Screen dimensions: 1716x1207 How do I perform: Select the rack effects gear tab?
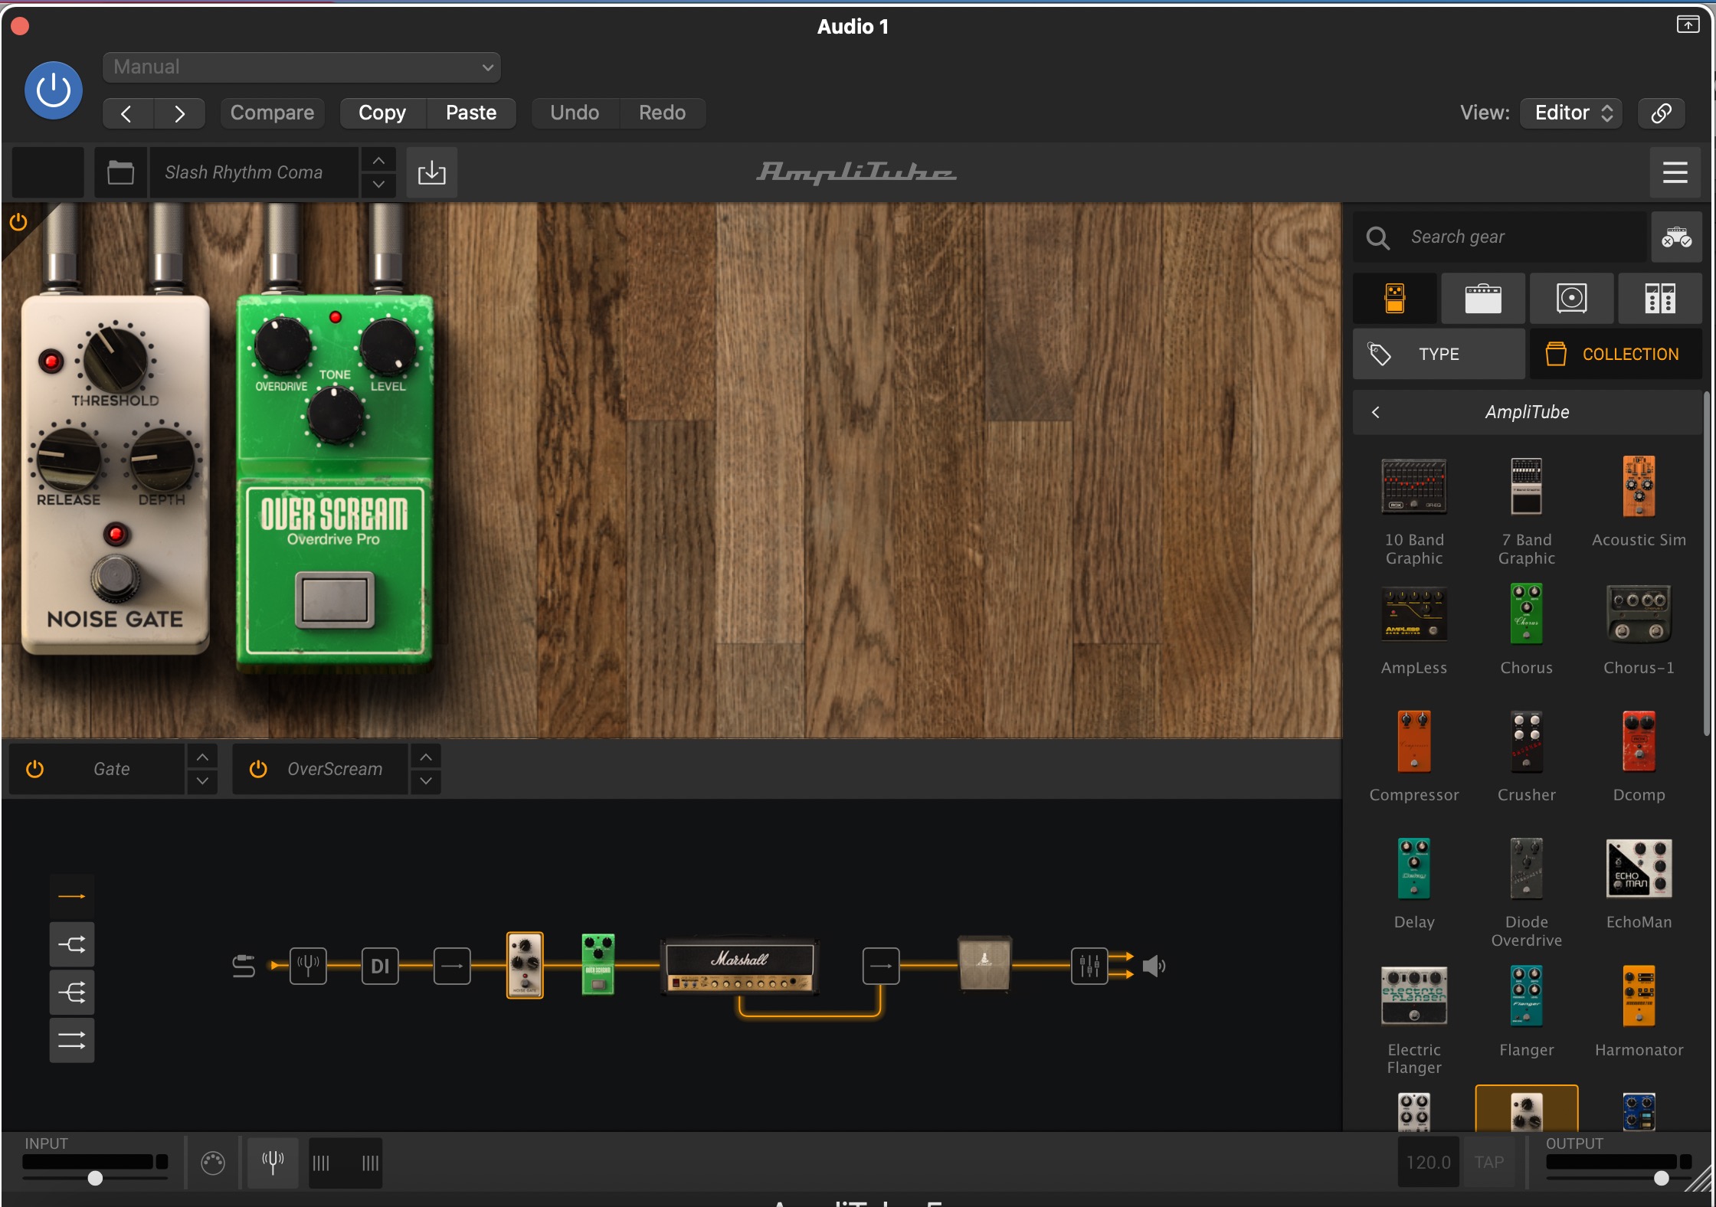(x=1660, y=298)
